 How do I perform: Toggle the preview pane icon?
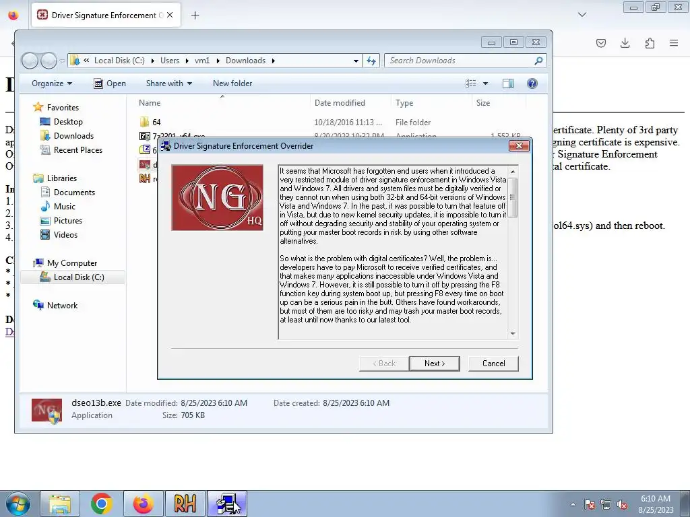coord(508,83)
